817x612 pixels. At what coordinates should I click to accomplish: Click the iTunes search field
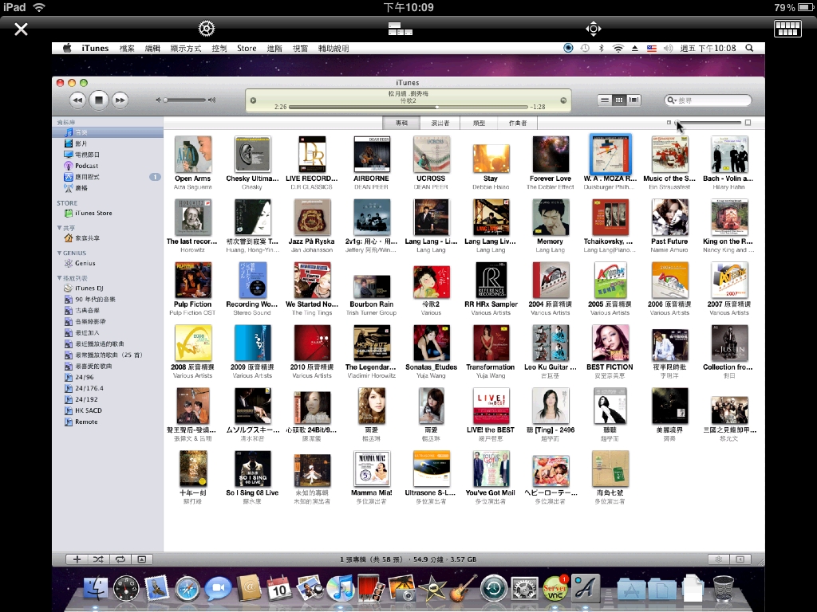(x=708, y=100)
